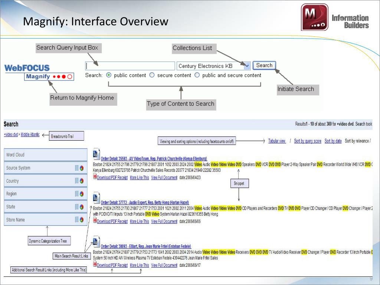Click PDF icon for 2006/06/17 result

(x=95, y=264)
